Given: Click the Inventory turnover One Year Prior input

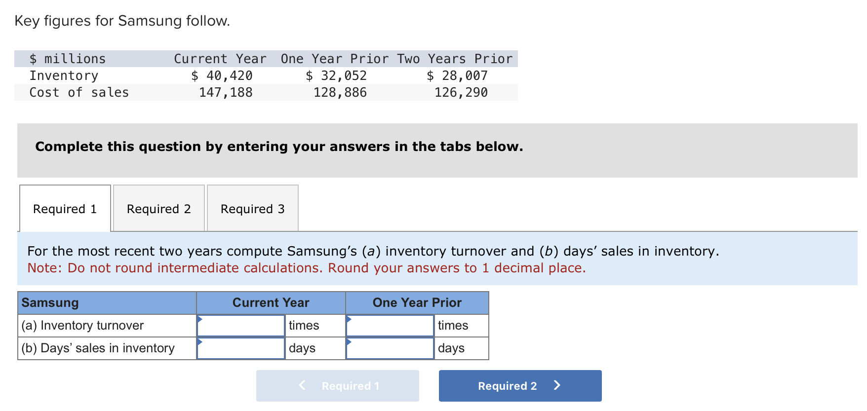Looking at the screenshot, I should [390, 325].
